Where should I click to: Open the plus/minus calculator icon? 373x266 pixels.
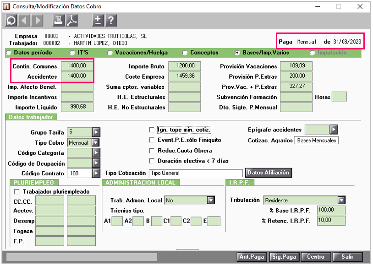coord(98,20)
